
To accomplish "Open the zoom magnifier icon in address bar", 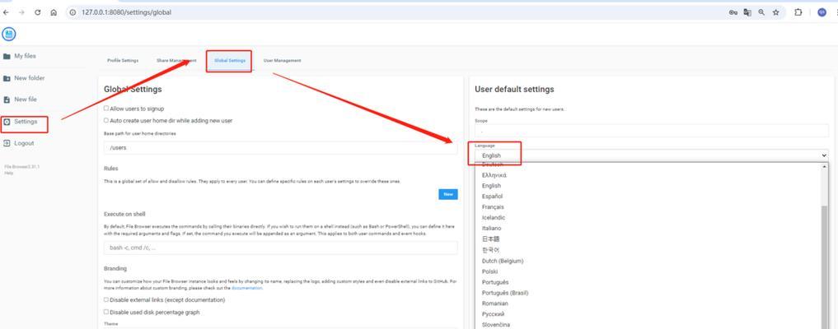I will 761,12.
